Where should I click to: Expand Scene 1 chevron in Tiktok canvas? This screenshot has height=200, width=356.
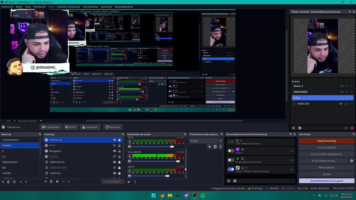coord(351,86)
